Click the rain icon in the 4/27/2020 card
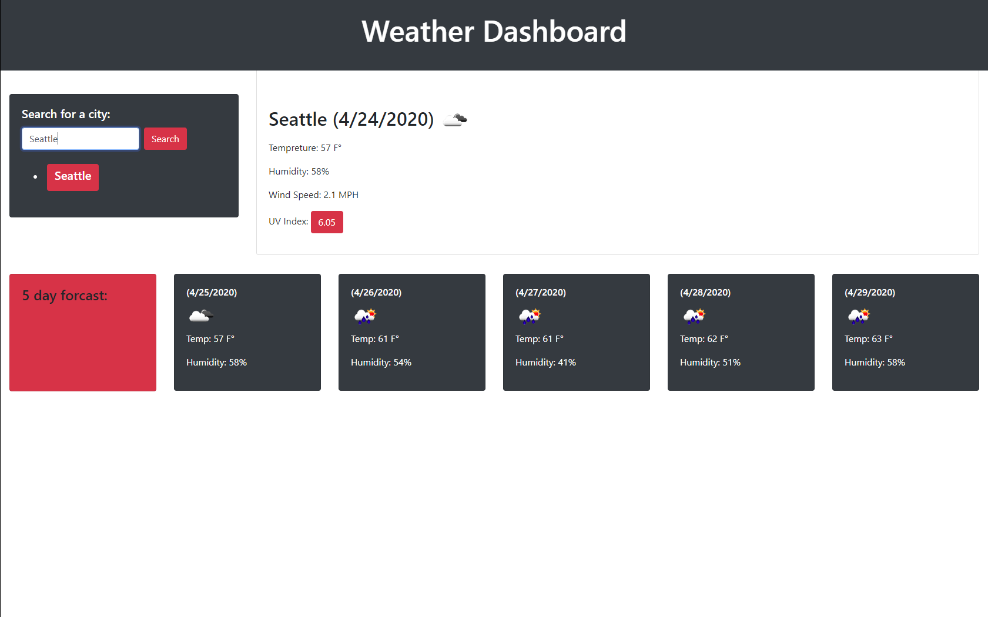988x617 pixels. tap(530, 316)
